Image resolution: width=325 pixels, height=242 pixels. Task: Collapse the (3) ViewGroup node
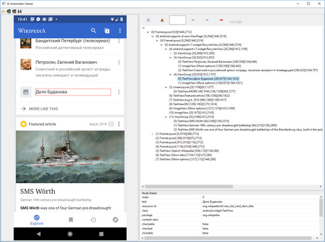click(170, 58)
